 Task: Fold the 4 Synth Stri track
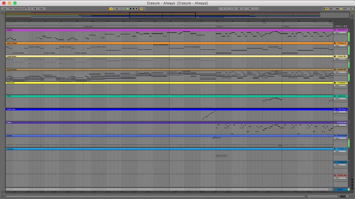(x=335, y=70)
